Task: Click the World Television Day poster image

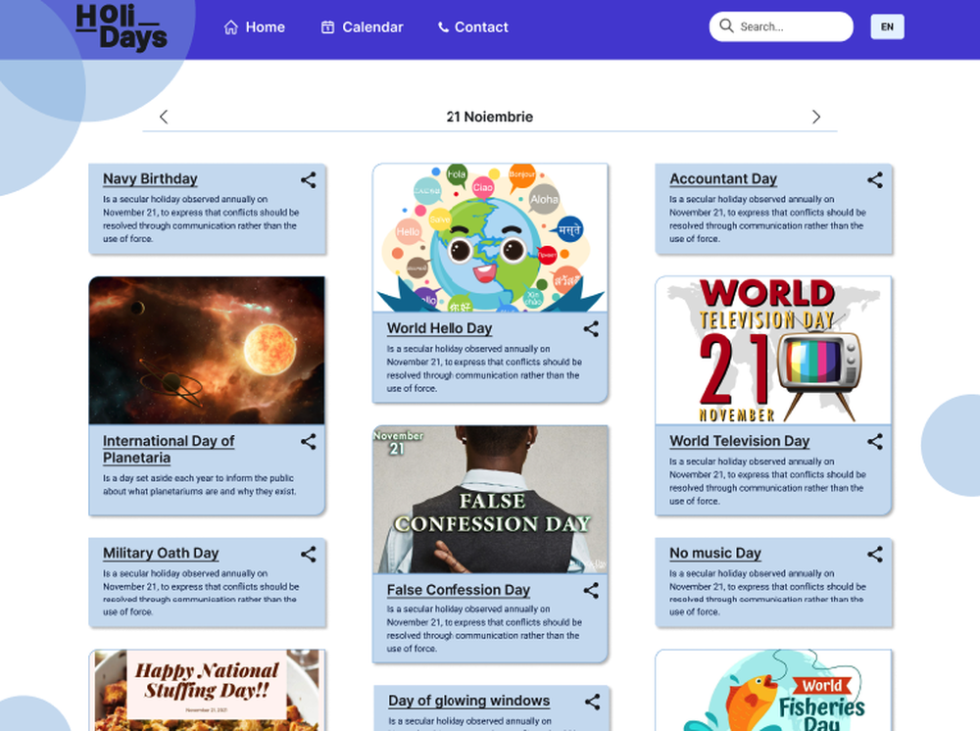Action: click(x=773, y=351)
